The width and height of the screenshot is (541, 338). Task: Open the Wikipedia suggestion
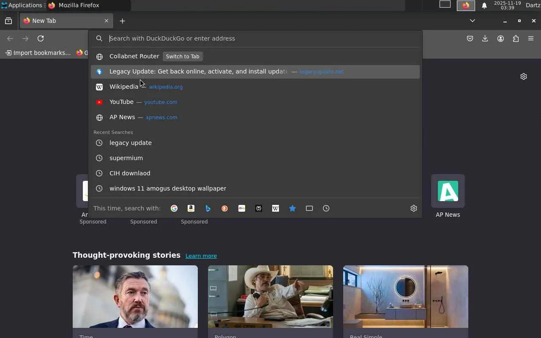[x=255, y=87]
